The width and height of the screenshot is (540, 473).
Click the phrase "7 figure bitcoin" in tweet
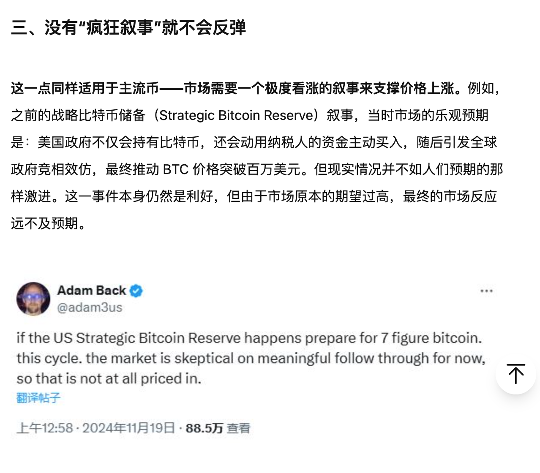point(431,338)
